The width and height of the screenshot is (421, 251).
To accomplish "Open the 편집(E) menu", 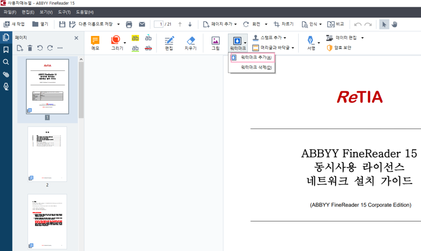I will tap(28, 12).
